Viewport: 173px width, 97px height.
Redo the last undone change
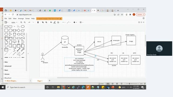tap(33, 22)
